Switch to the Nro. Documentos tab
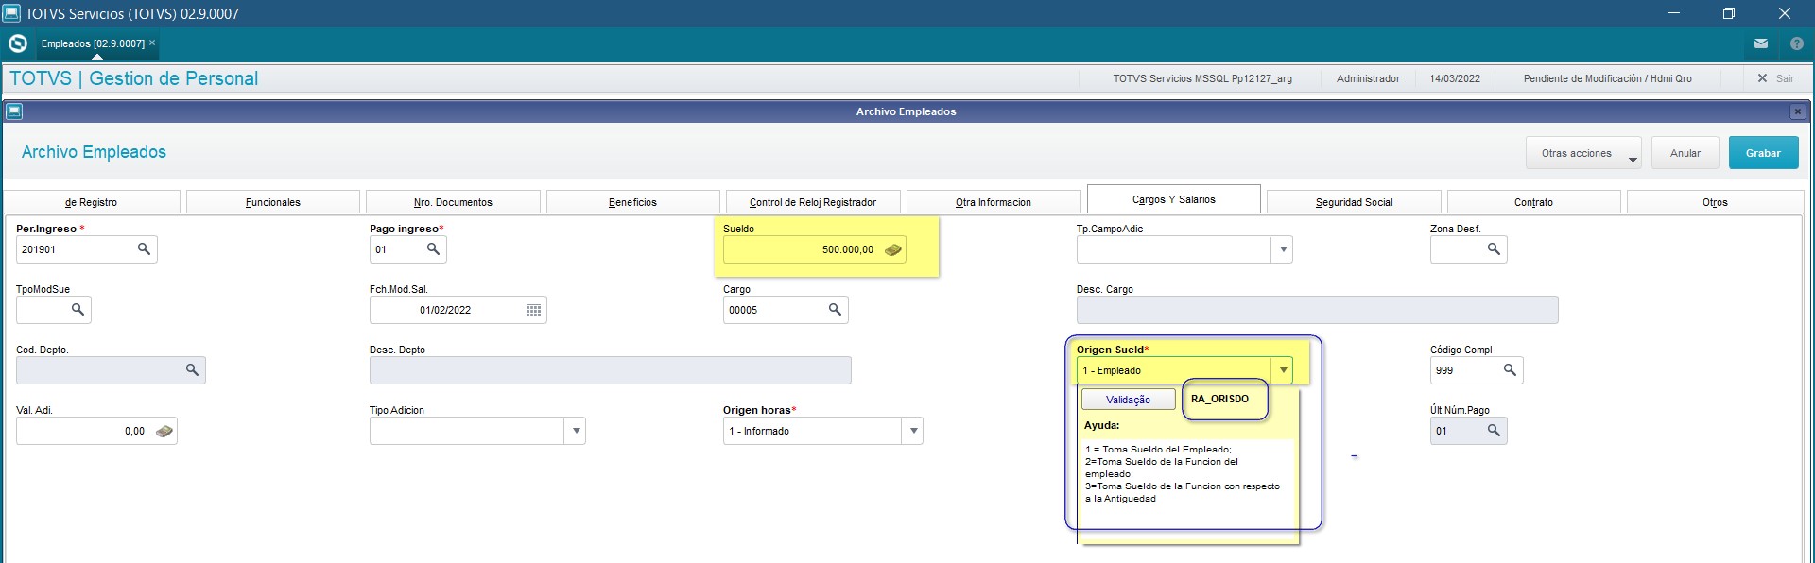 tap(453, 202)
